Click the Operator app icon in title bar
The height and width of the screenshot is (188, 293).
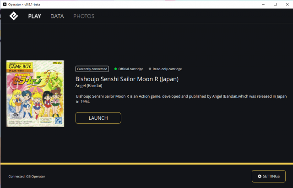click(4, 4)
